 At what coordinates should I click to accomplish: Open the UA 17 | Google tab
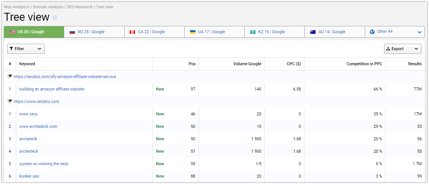[x=214, y=32]
